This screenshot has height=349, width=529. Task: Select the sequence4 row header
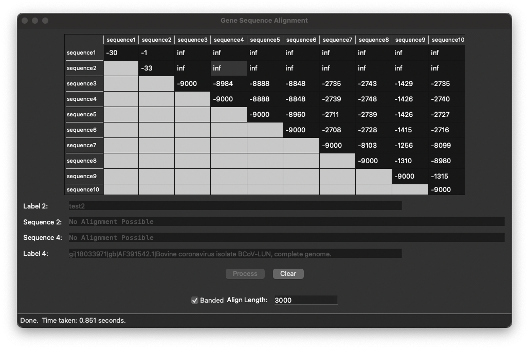tap(84, 99)
